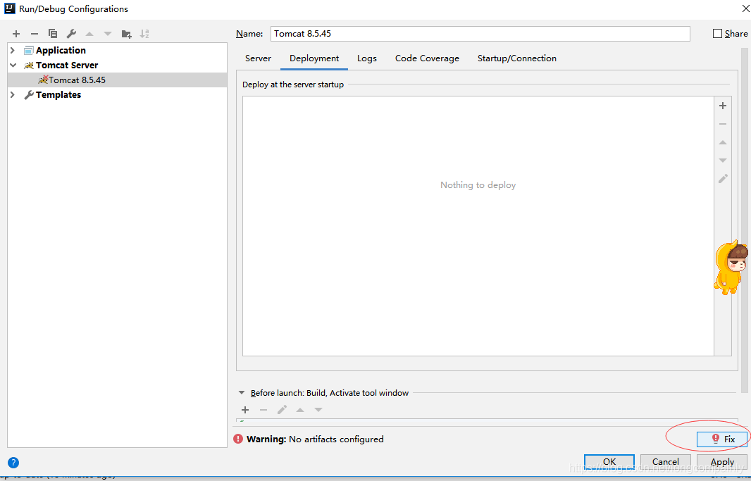751x481 pixels.
Task: Select Tomcat 8.5.45 configuration in tree
Action: [118, 80]
